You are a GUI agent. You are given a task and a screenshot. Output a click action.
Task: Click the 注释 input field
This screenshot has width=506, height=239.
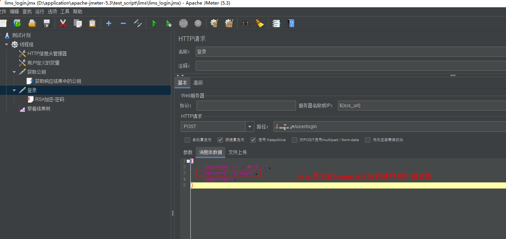tap(350, 66)
